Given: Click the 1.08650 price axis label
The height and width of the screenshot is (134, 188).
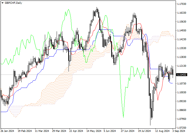Looking at the screenshot, I should [x=182, y=110].
